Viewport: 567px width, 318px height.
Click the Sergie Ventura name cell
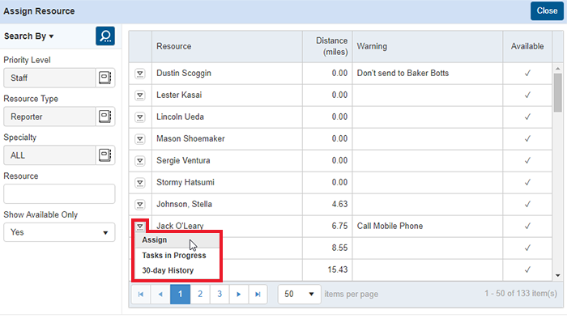pos(227,160)
